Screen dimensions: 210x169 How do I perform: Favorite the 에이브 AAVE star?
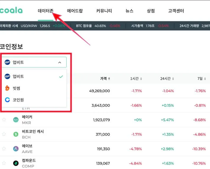point(4,149)
